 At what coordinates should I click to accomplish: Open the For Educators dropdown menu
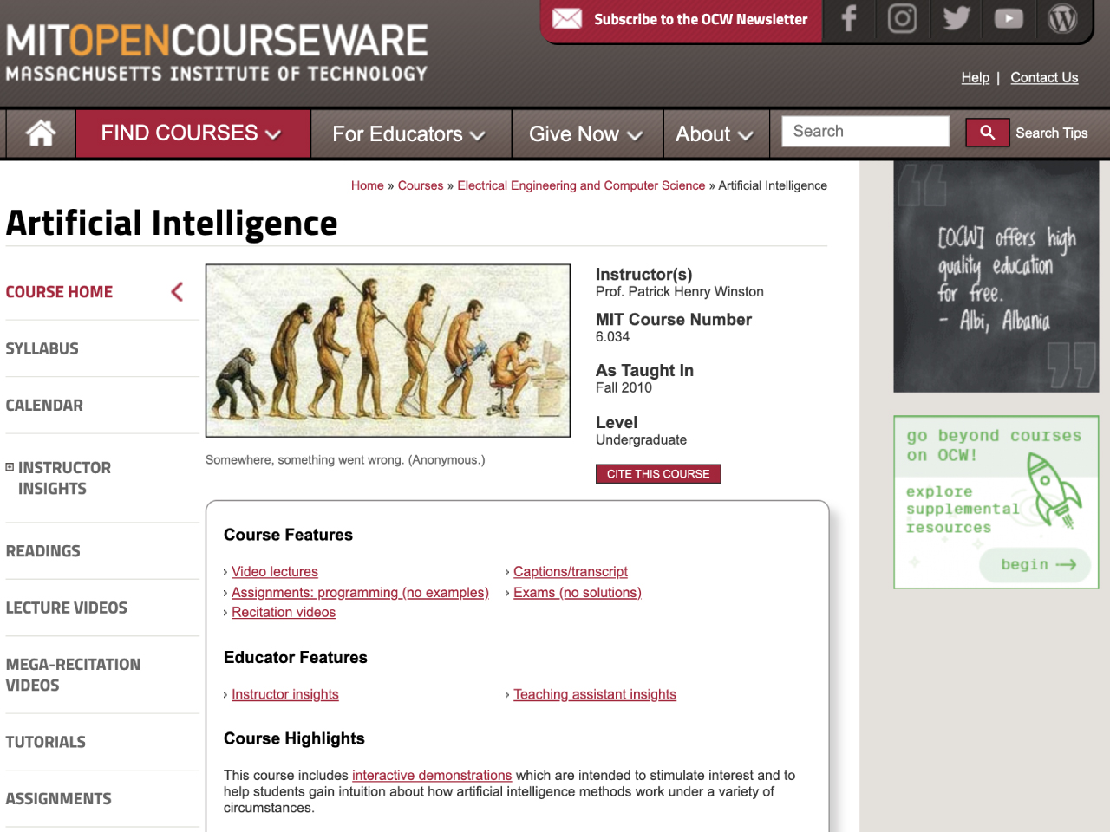[410, 133]
